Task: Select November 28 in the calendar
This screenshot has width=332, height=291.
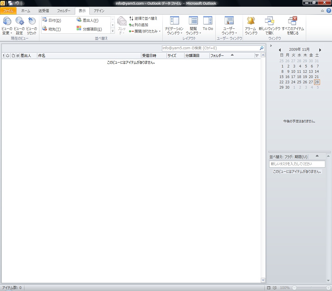Action: [x=316, y=82]
